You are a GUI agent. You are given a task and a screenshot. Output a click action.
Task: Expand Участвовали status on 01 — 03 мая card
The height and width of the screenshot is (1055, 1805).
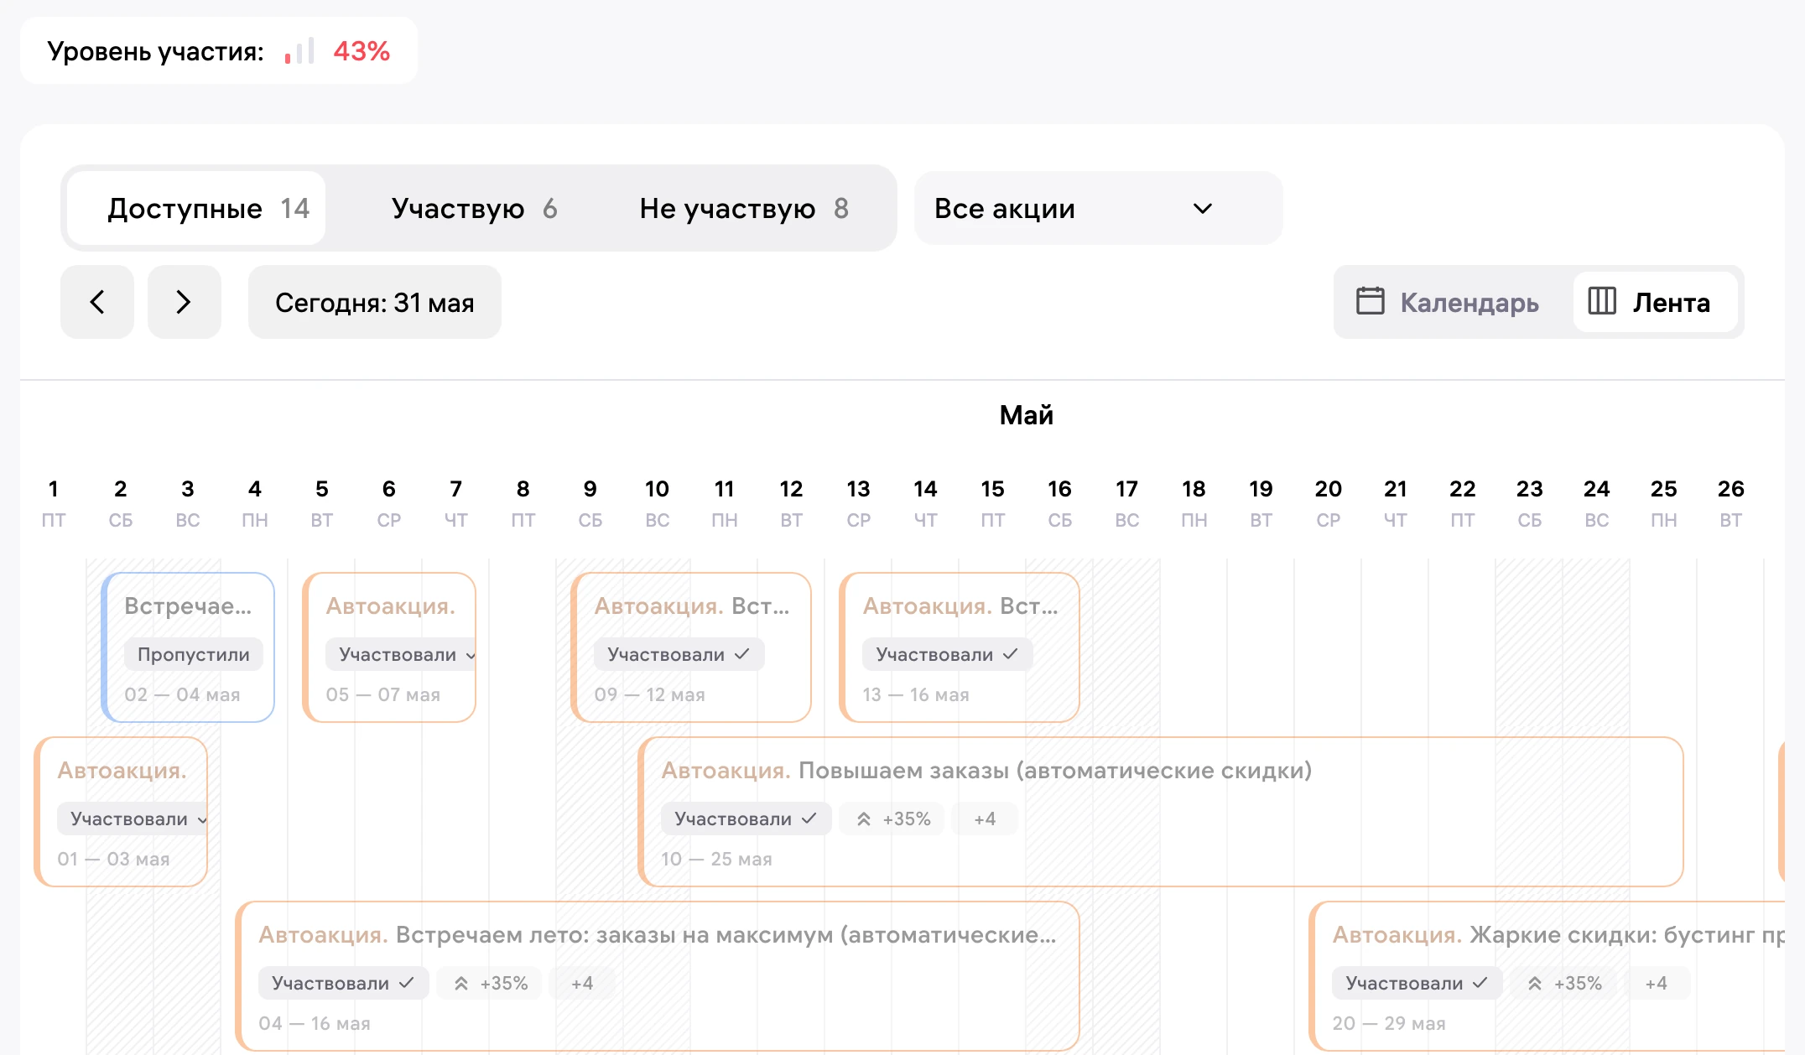coord(133,819)
